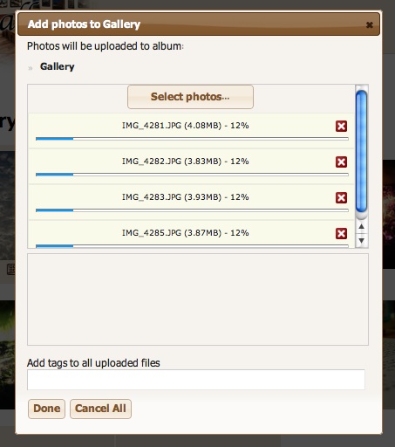Click the scroll up arrow
The image size is (395, 447).
tap(361, 226)
